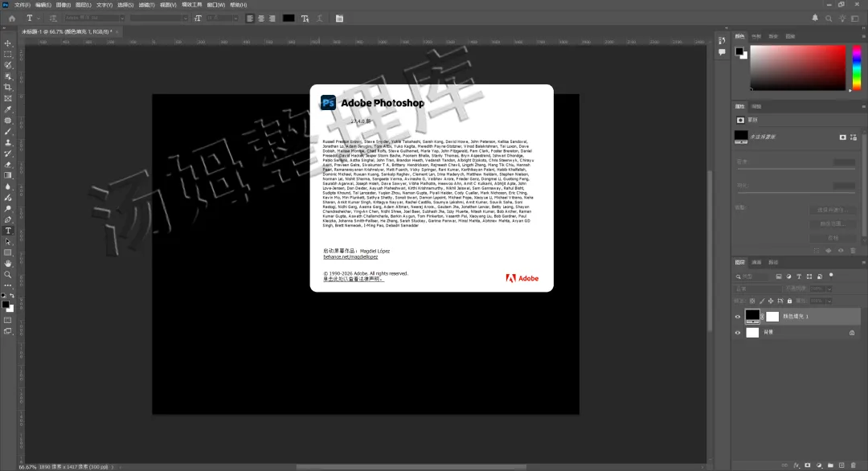Open the Comments panel icon
Image resolution: width=868 pixels, height=471 pixels.
click(x=722, y=52)
